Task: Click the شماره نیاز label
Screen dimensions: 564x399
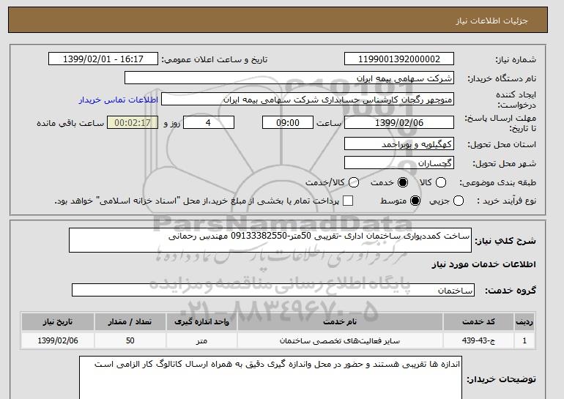Action: 516,59
